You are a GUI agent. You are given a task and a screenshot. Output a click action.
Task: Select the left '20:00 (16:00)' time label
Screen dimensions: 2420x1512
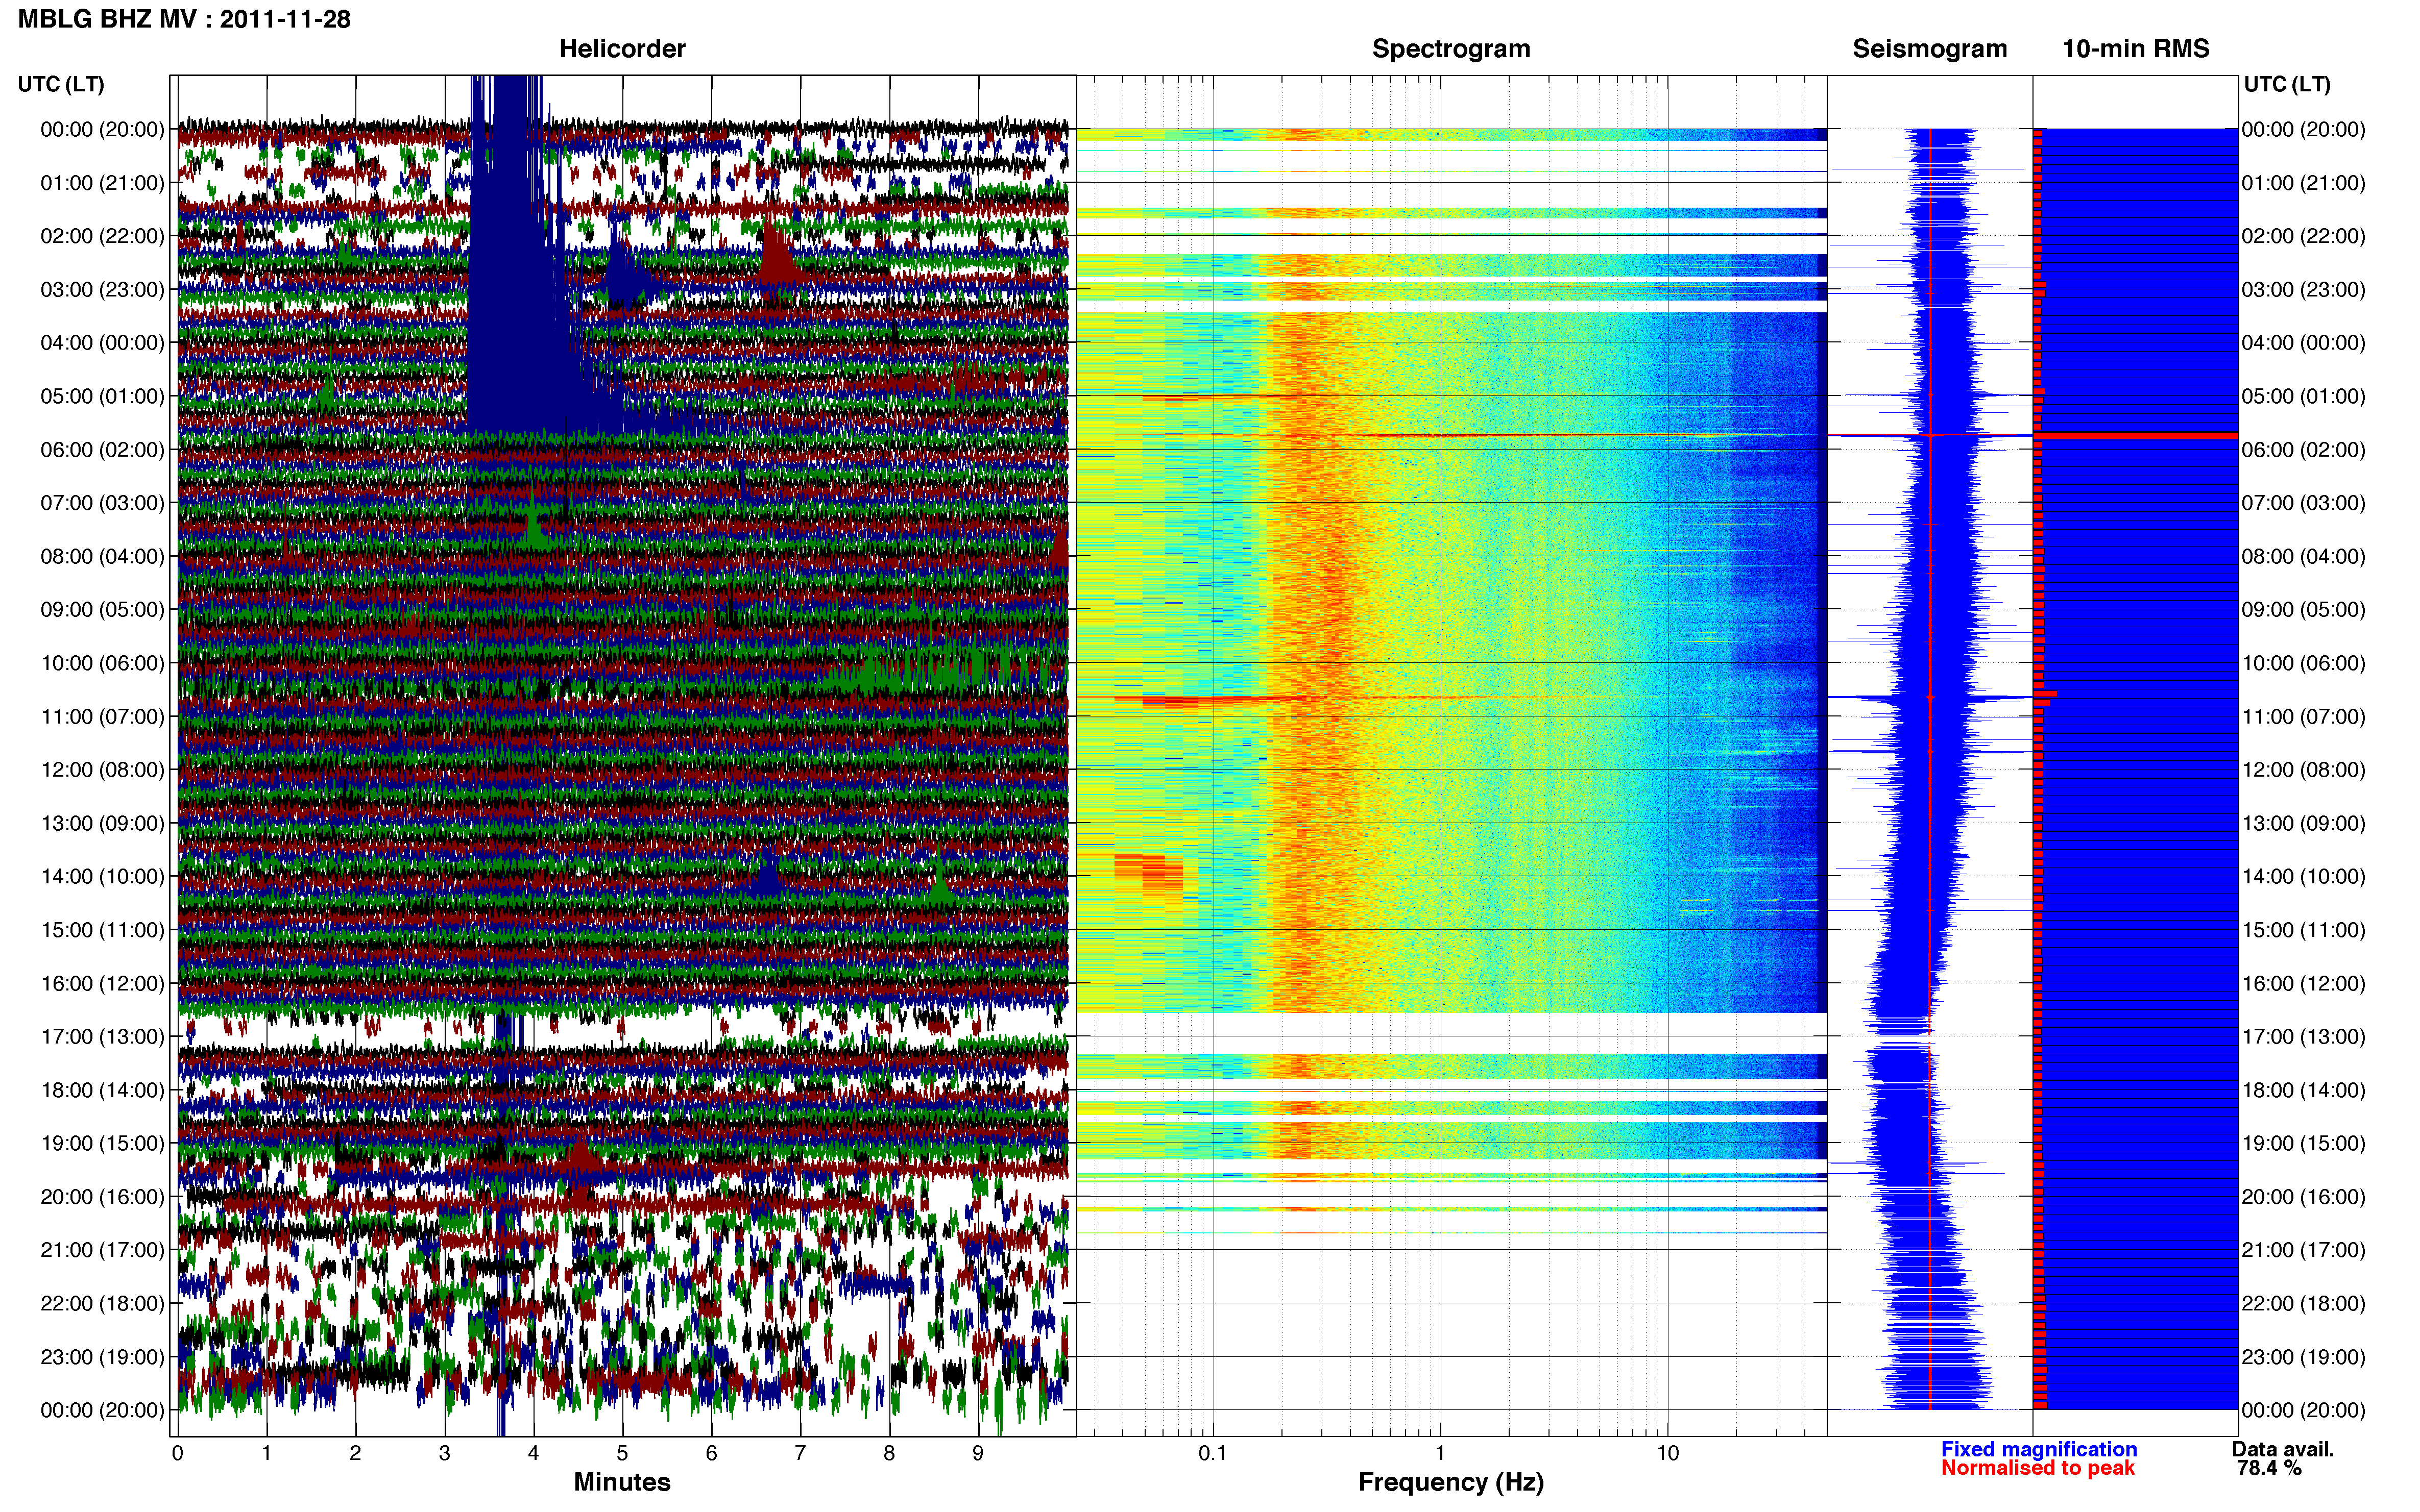point(102,1197)
